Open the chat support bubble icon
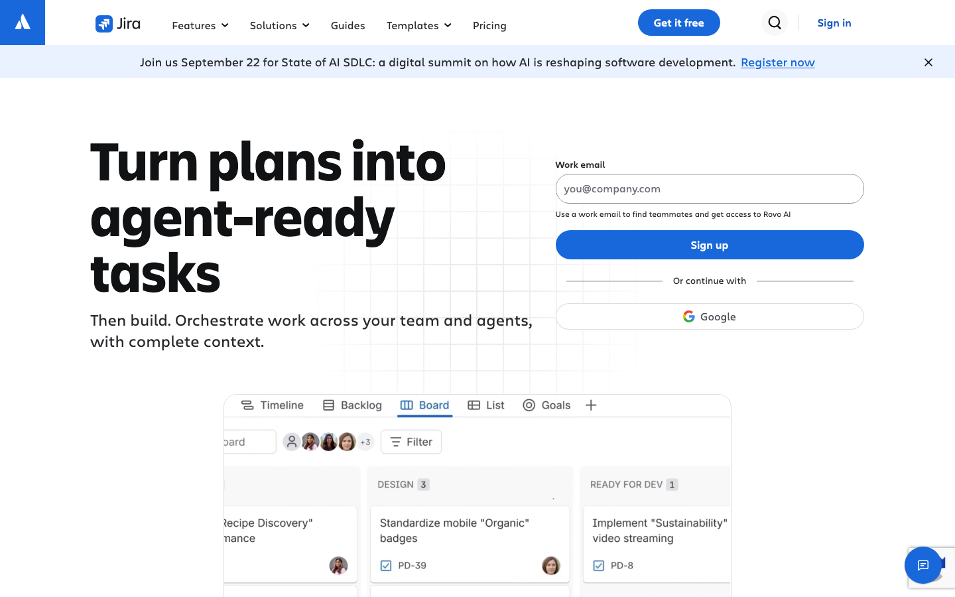Screen dimensions: 955x597 (x=923, y=565)
